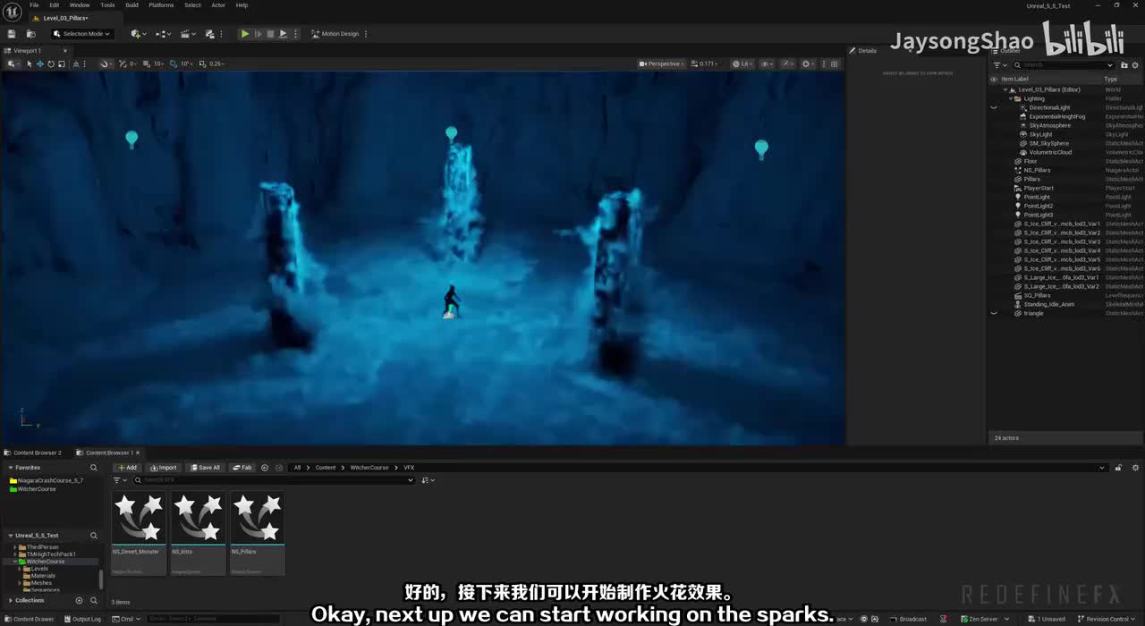The image size is (1145, 626).
Task: Click the Save All button
Action: [x=205, y=468]
